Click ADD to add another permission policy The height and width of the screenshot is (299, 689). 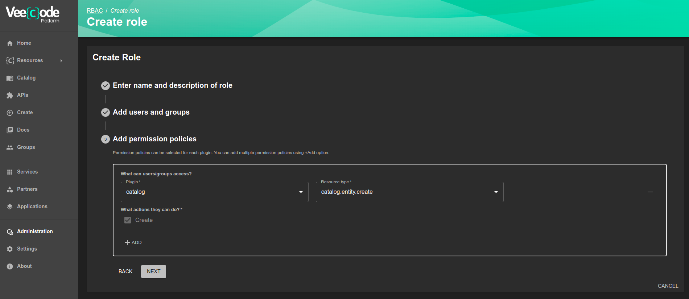[x=133, y=243]
